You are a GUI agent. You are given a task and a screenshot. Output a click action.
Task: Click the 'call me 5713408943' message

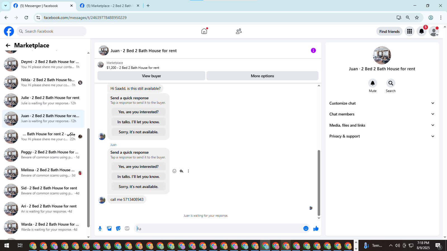click(x=127, y=199)
